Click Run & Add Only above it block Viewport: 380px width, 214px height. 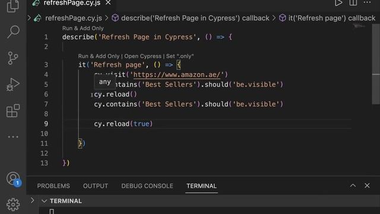[99, 56]
